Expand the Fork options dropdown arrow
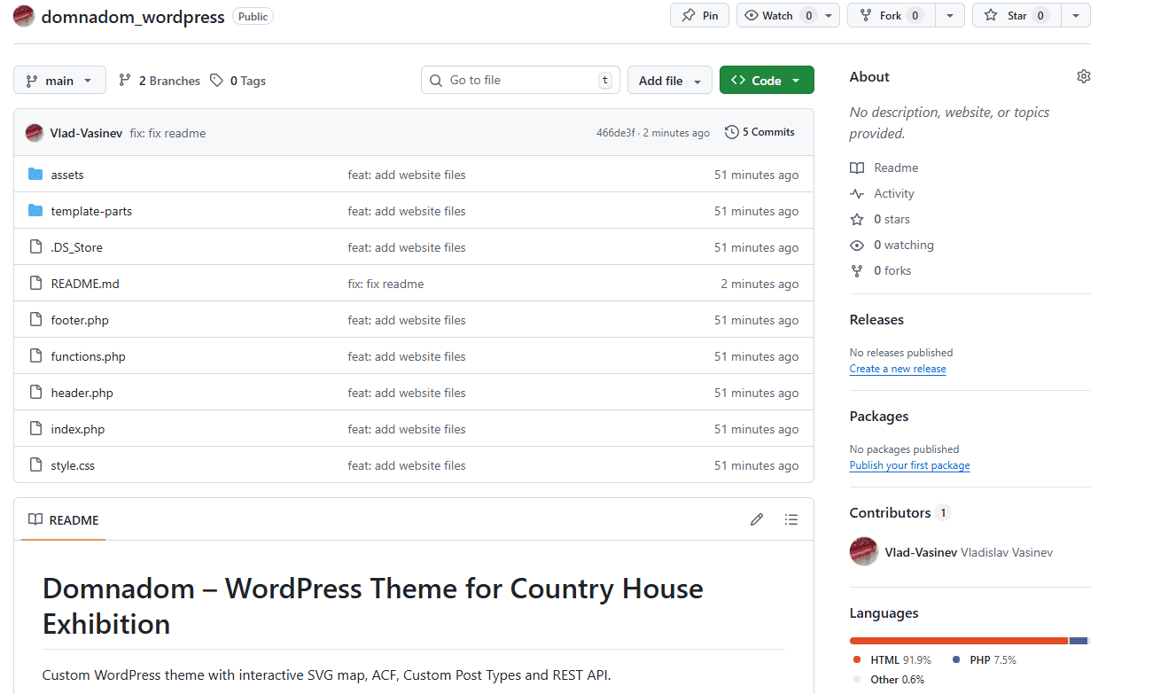The height and width of the screenshot is (694, 1176). pos(950,16)
